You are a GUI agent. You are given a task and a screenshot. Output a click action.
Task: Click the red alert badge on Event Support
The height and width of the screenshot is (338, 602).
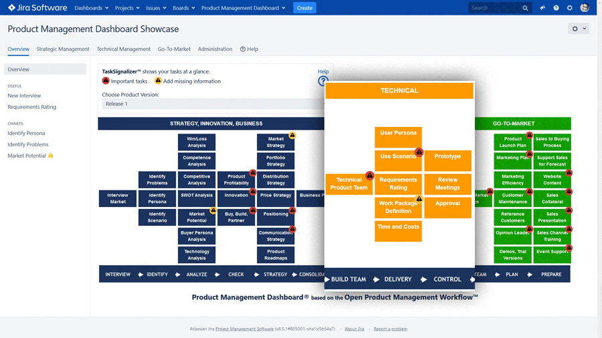[x=569, y=248]
